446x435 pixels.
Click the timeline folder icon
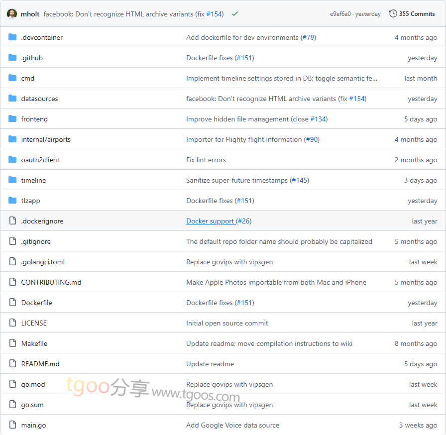[12, 180]
